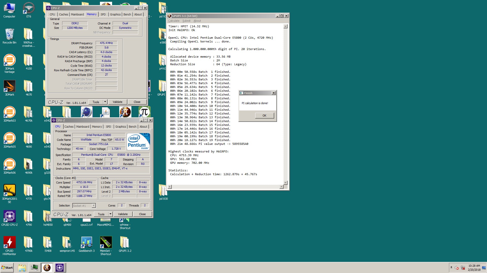
Task: Select Bench tab in lower CPU-Z
Action: [133, 127]
